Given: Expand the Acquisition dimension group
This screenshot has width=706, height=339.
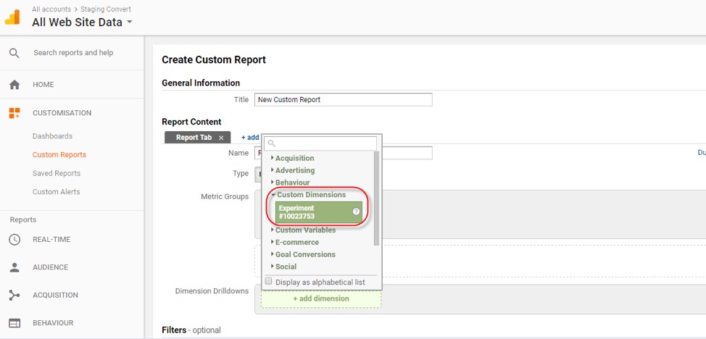Looking at the screenshot, I should pos(294,158).
